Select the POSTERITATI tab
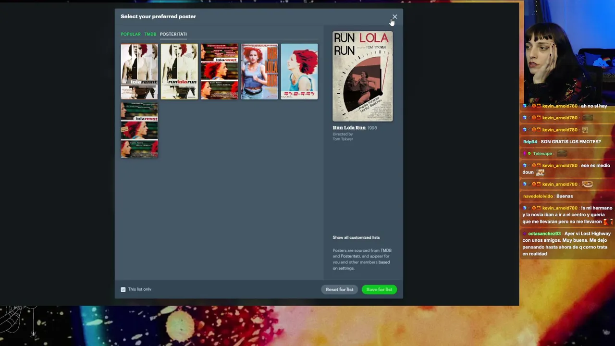 [173, 34]
